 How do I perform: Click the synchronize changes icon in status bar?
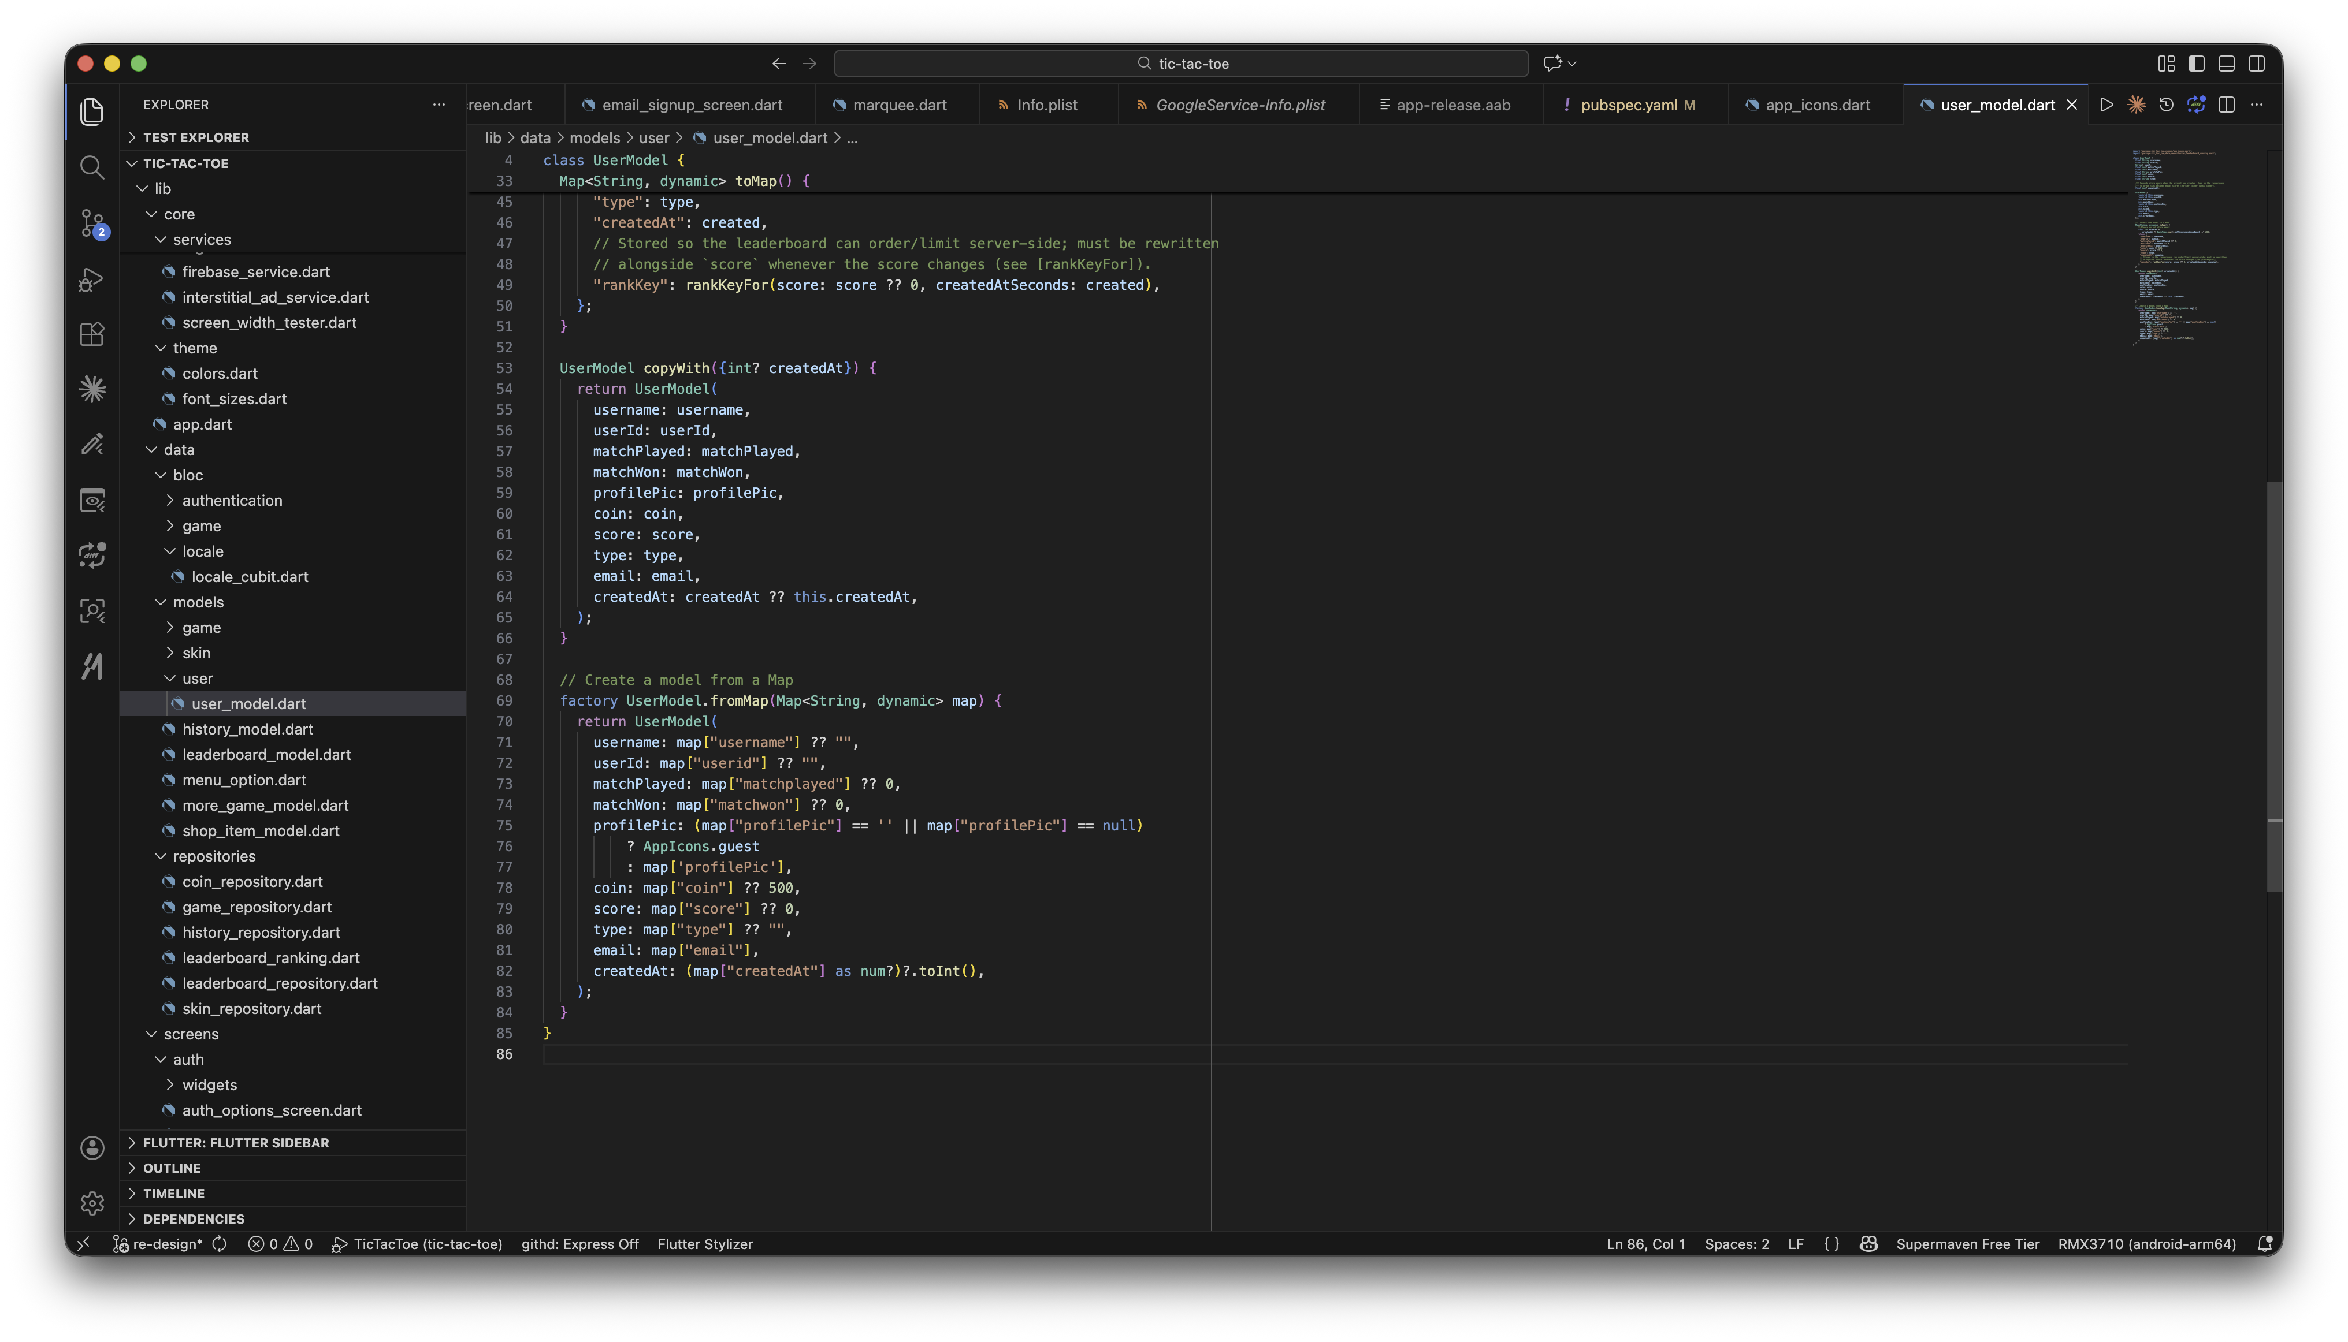[220, 1244]
